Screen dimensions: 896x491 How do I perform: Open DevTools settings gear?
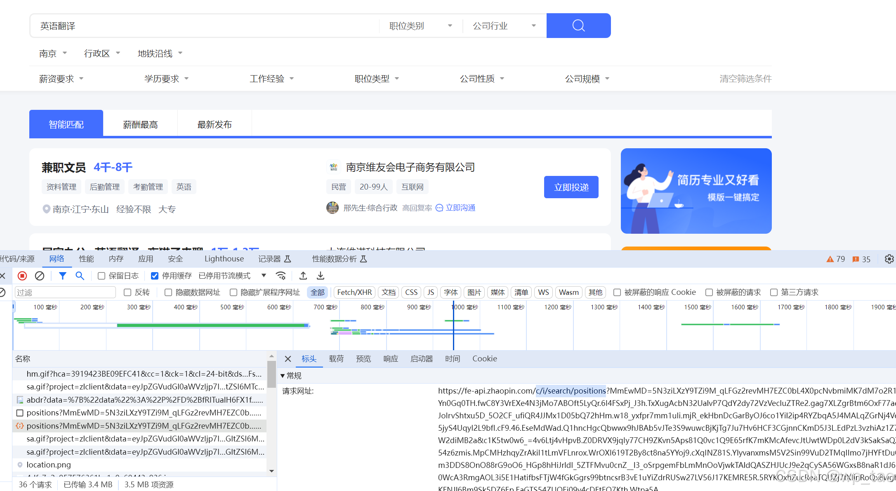[889, 259]
